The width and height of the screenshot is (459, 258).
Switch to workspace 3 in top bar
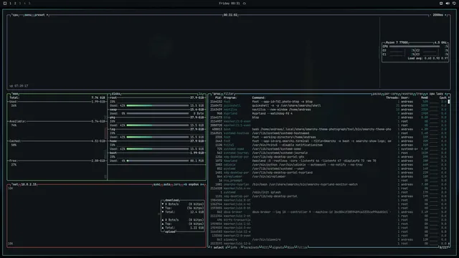[x=20, y=3]
